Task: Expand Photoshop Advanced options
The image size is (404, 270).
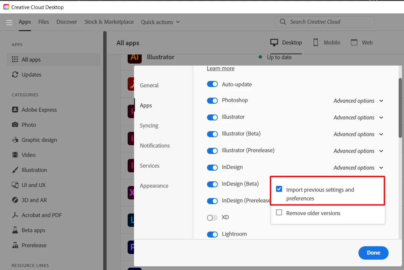Action: tap(358, 101)
